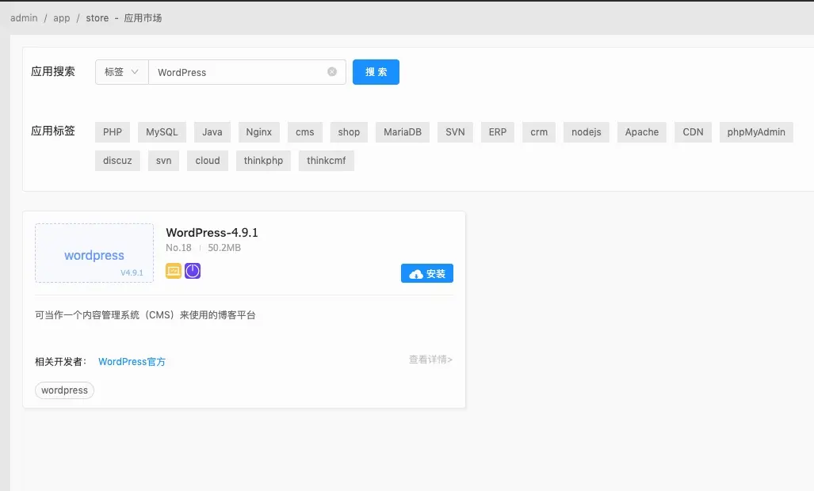Click the yellow monitor icon on WordPress card
The width and height of the screenshot is (814, 491).
pos(174,271)
